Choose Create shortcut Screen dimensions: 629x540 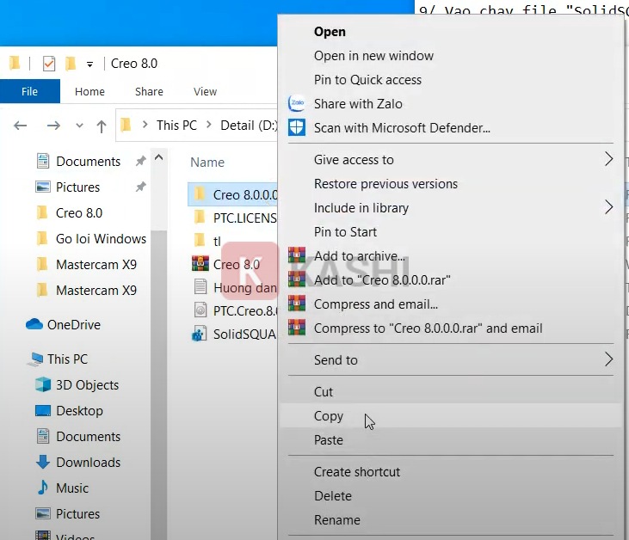coord(357,472)
